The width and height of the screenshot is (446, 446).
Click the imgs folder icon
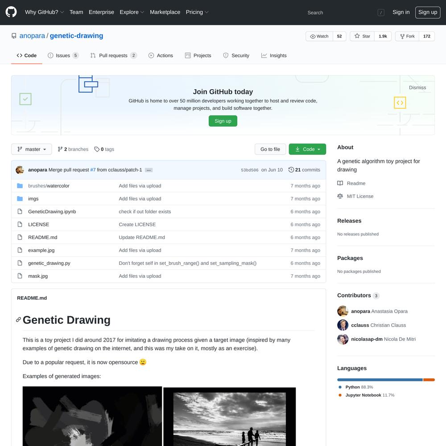pyautogui.click(x=20, y=198)
